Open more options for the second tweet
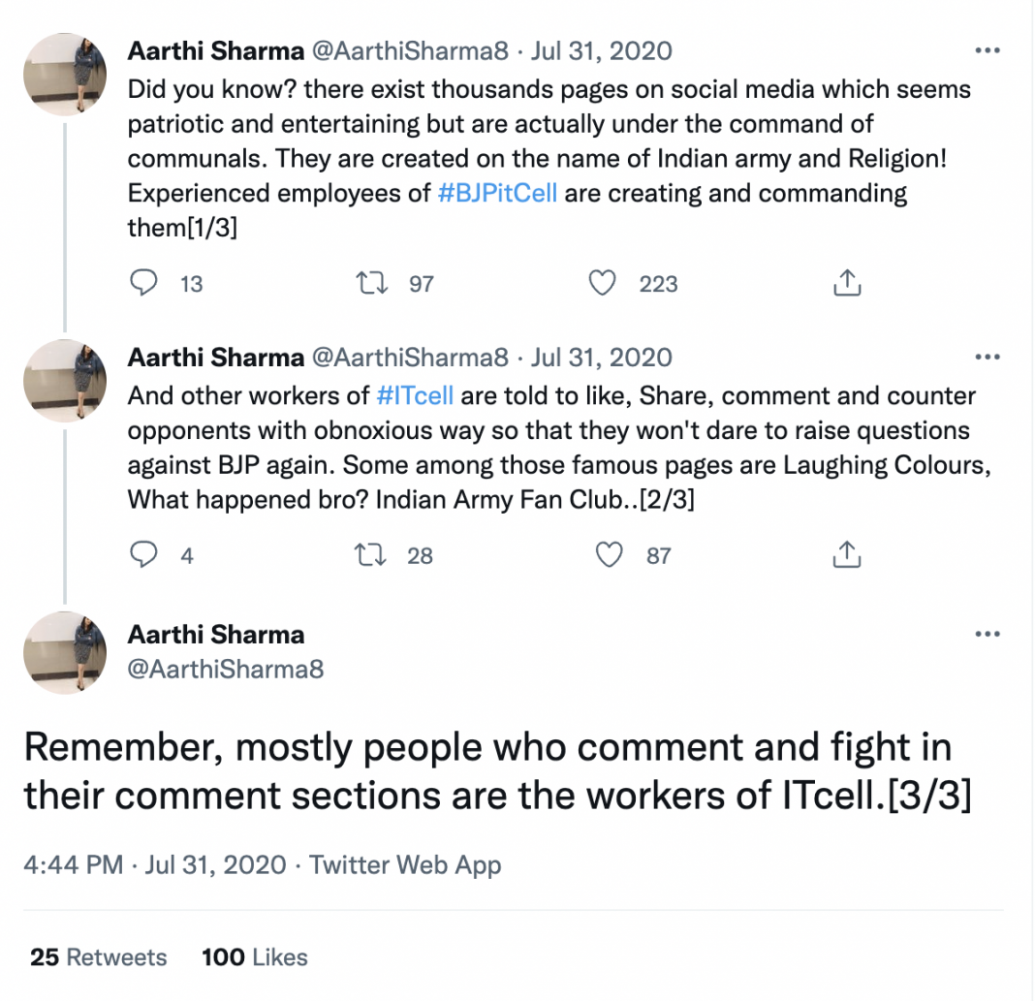Image resolution: width=1035 pixels, height=1001 pixels. coord(987,358)
